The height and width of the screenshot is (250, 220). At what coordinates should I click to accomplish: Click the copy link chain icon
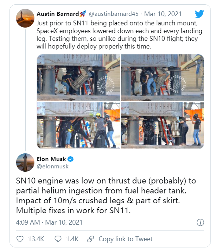click(x=90, y=239)
